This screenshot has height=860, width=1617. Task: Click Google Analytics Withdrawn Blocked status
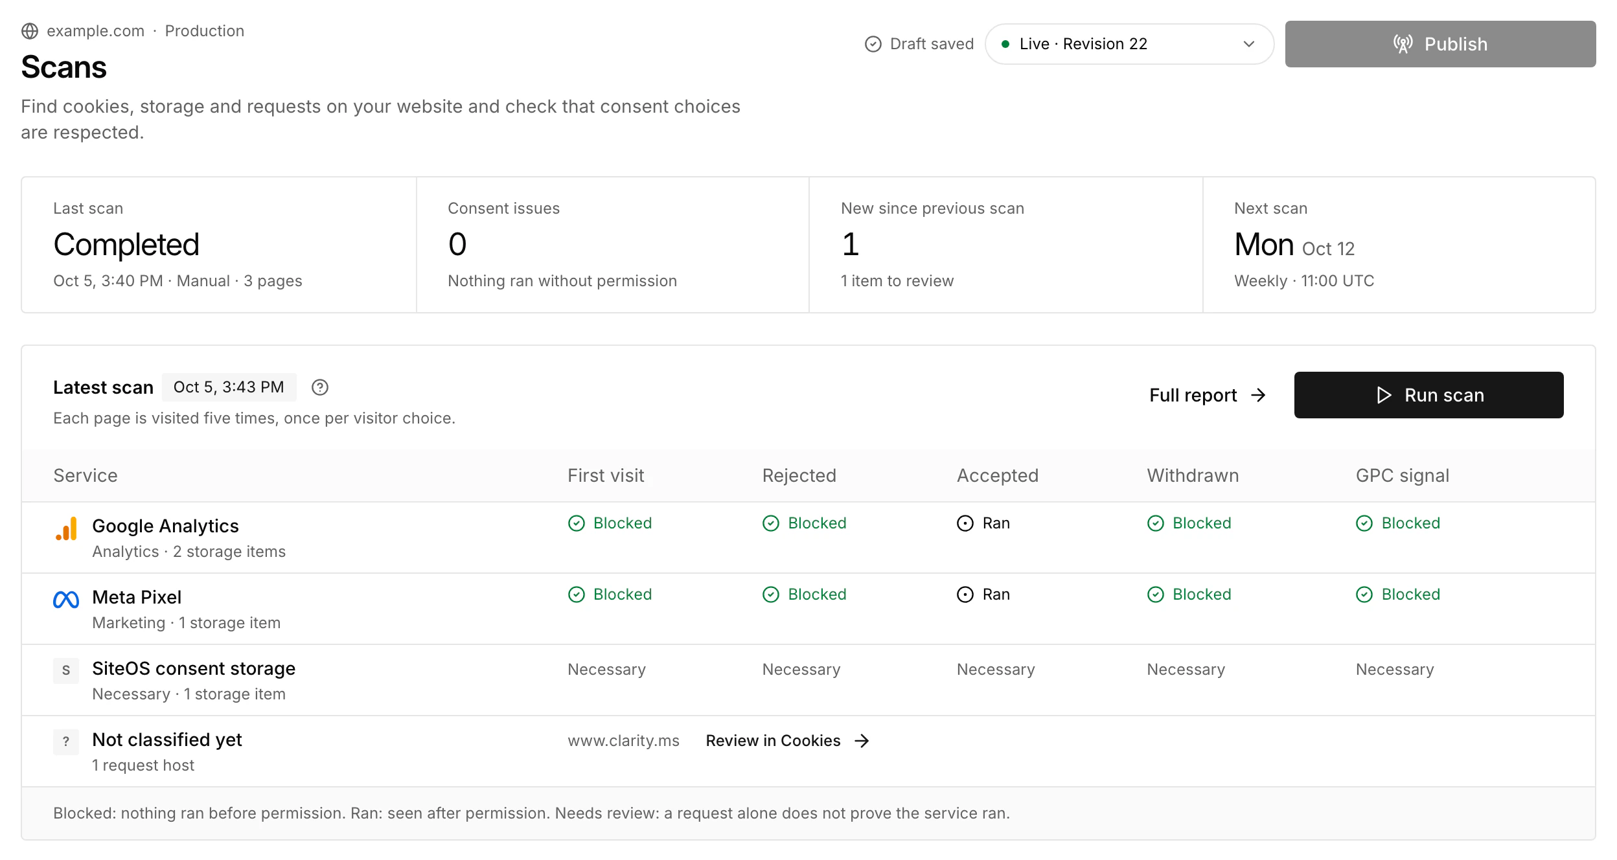(x=1189, y=523)
